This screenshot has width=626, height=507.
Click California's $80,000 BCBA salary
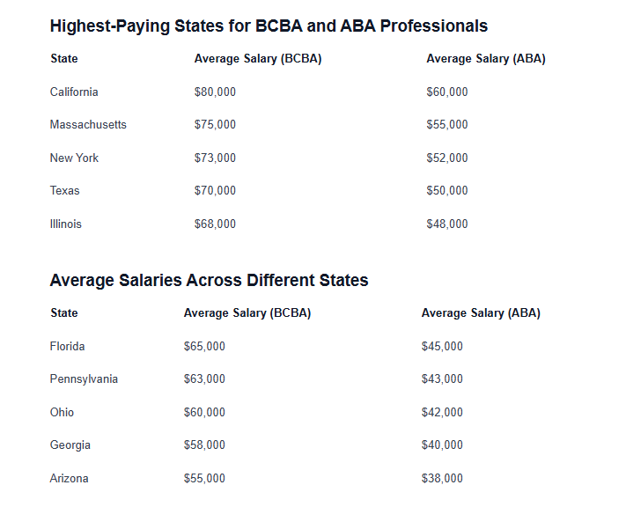click(215, 92)
